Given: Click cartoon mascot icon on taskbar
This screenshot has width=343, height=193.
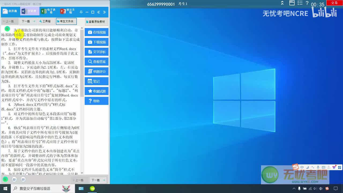Looking at the screenshot, I should coord(66,188).
